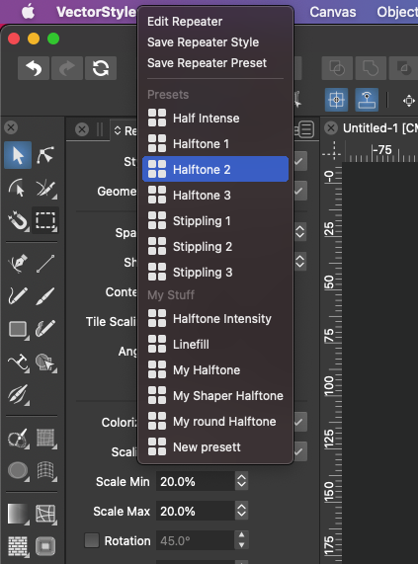Open the Apple menu

point(28,12)
